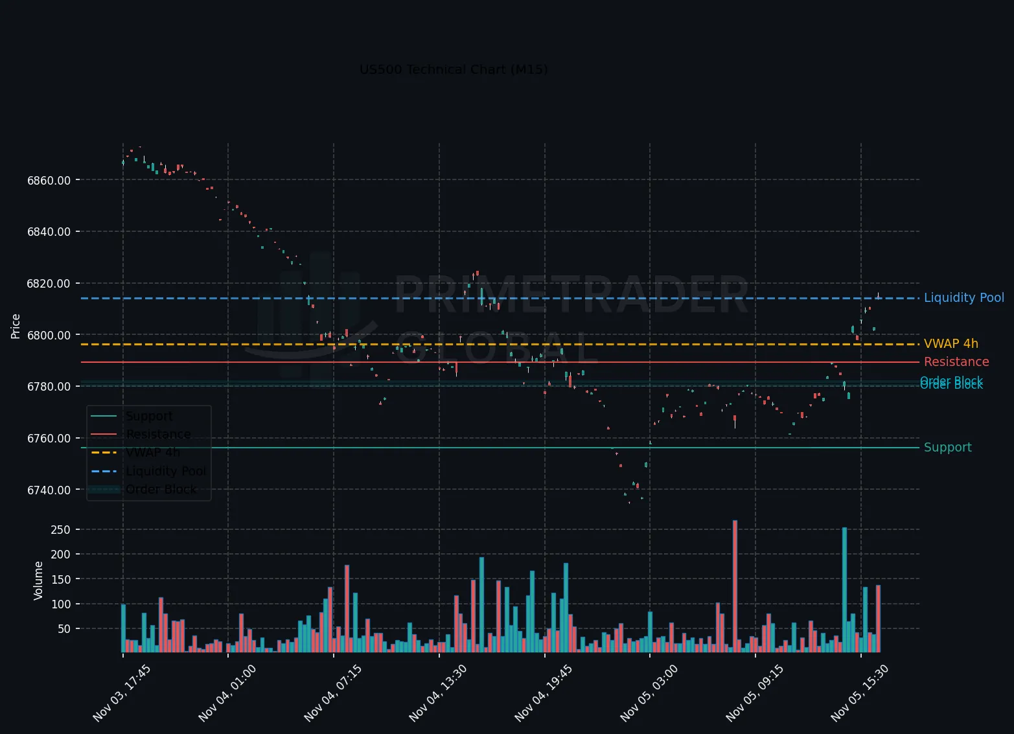The height and width of the screenshot is (734, 1014).
Task: Click the orange VWAP 4h label right of chart
Action: pyautogui.click(x=951, y=344)
